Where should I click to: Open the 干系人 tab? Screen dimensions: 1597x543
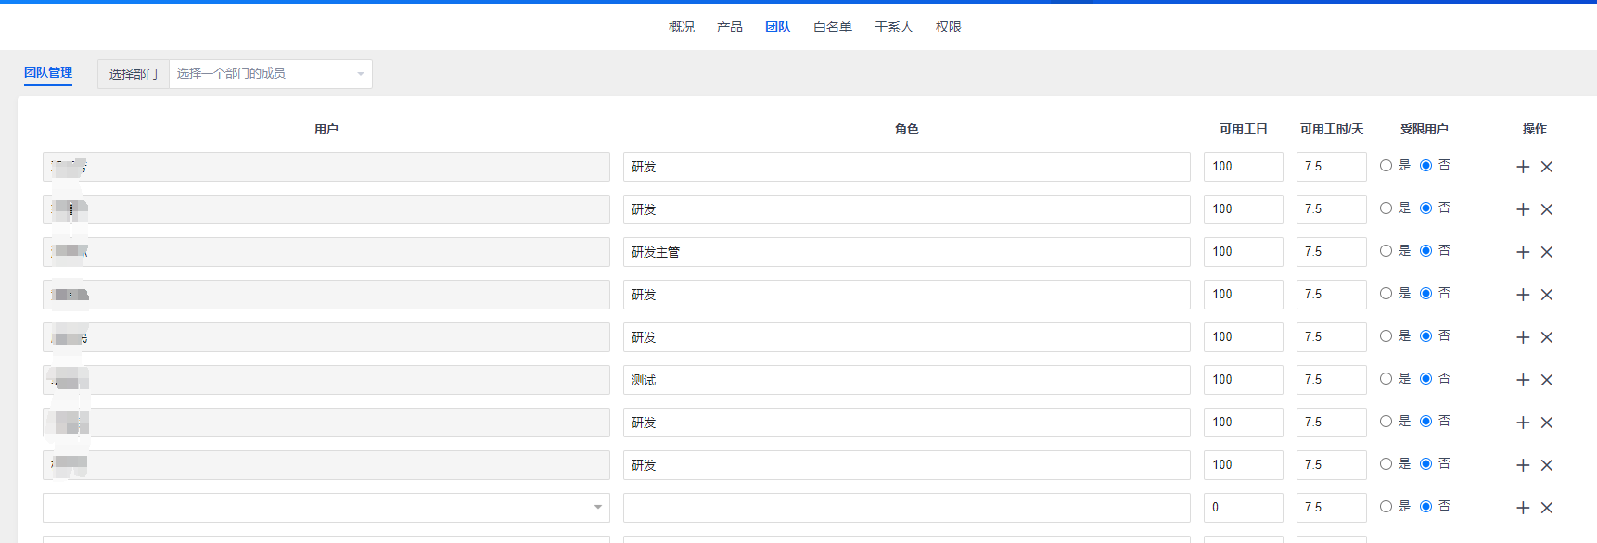pyautogui.click(x=894, y=27)
